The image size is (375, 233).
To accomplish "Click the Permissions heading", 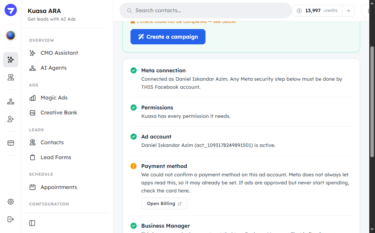I will 157,108.
